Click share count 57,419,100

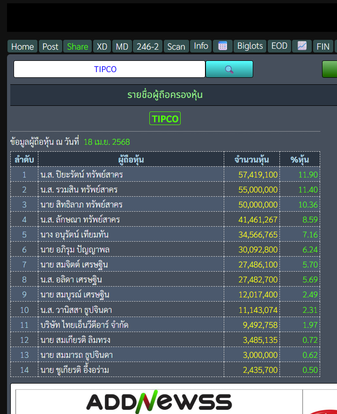(258, 175)
